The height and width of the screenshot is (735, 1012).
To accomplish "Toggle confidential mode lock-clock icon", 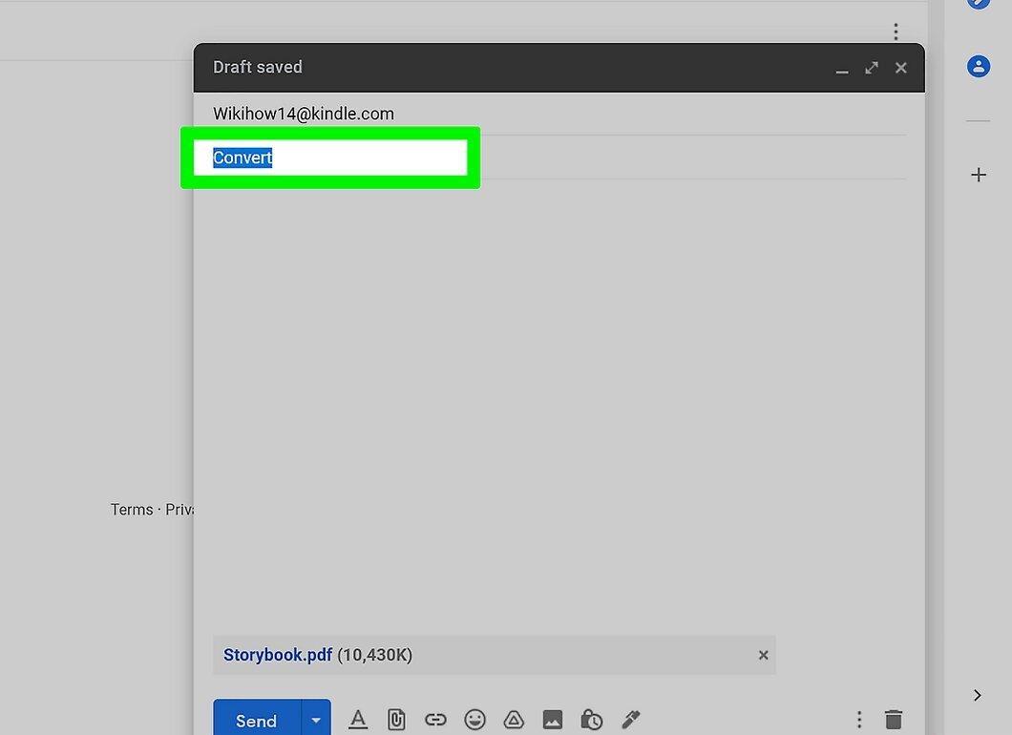I will pos(591,719).
